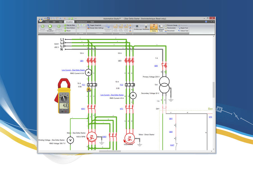Open the FC2 component link
The height and width of the screenshot is (169, 253).
point(121,85)
